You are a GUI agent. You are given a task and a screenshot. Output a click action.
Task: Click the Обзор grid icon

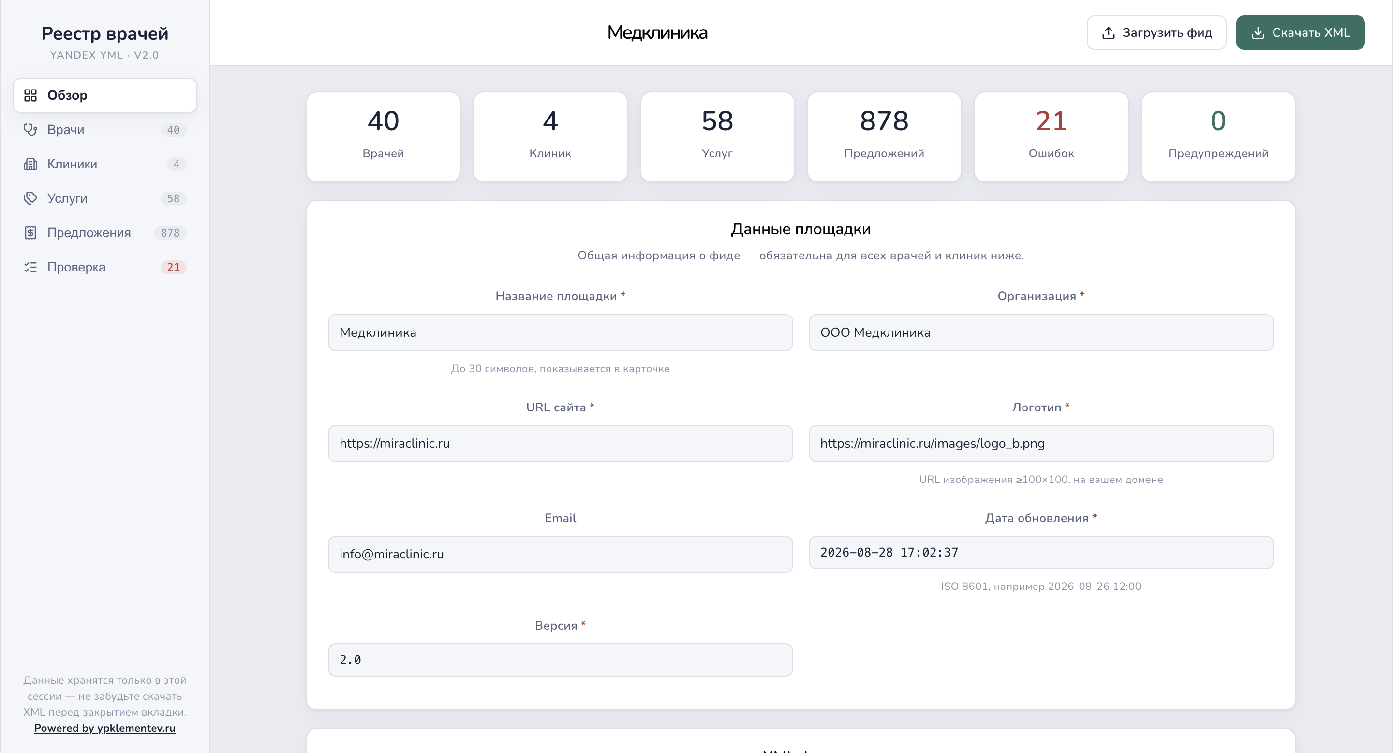30,95
